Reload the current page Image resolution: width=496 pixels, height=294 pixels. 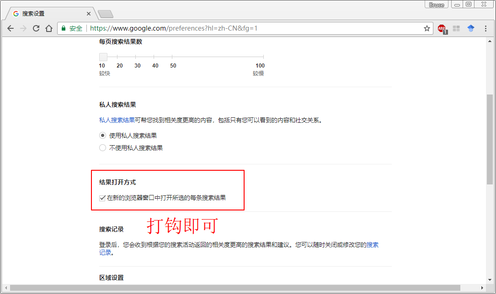click(x=36, y=28)
